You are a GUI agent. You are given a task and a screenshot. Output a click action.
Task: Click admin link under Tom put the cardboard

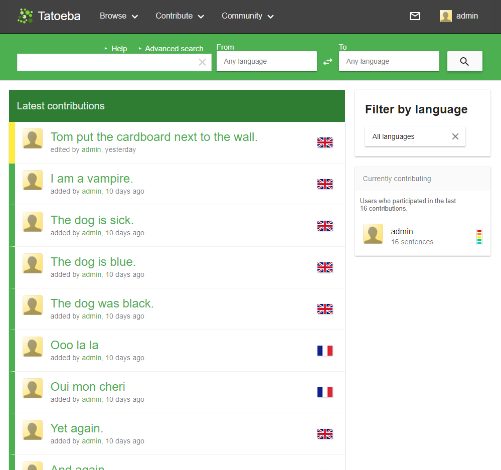click(91, 149)
